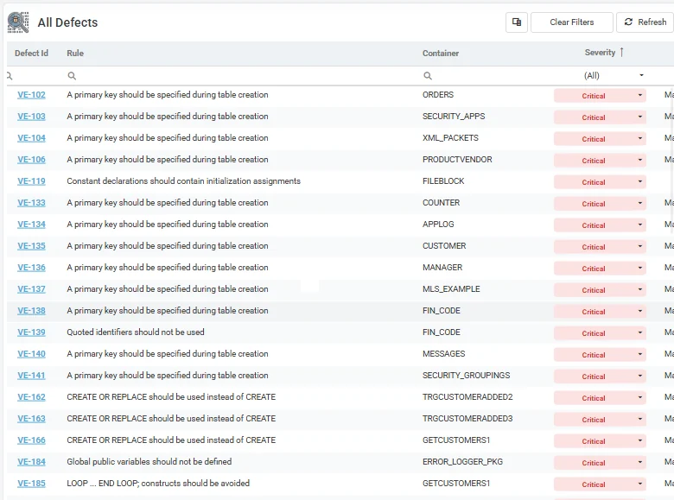
Task: Click the All Defects magnifier logo icon
Action: pyautogui.click(x=18, y=22)
